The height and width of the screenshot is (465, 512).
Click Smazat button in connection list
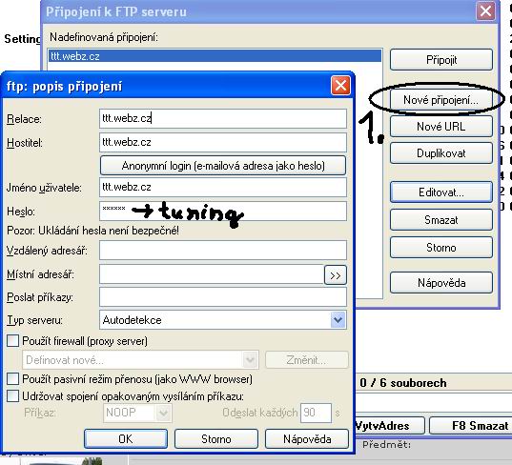click(x=441, y=219)
